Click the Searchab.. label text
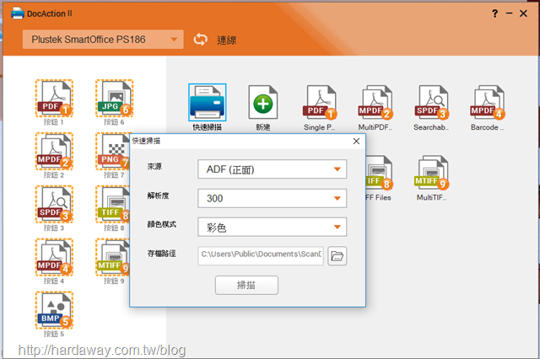The image size is (540, 359). click(431, 127)
